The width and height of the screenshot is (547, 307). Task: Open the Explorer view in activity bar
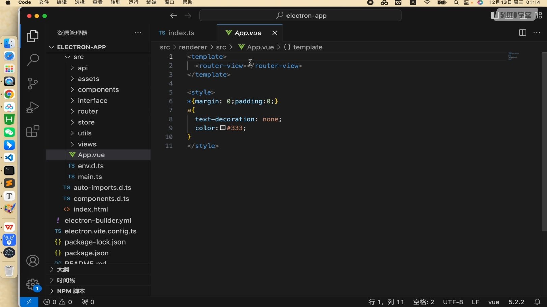[x=33, y=36]
